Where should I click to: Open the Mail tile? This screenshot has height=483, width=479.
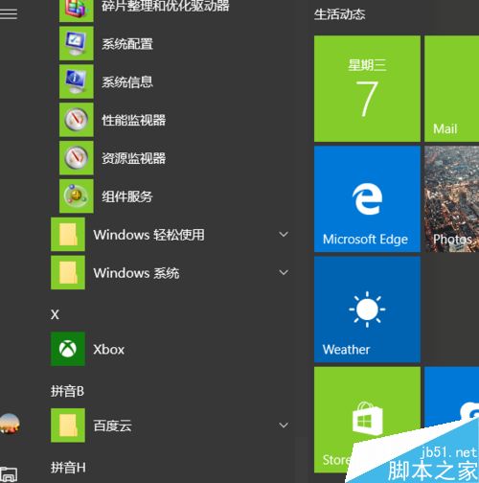(x=451, y=88)
